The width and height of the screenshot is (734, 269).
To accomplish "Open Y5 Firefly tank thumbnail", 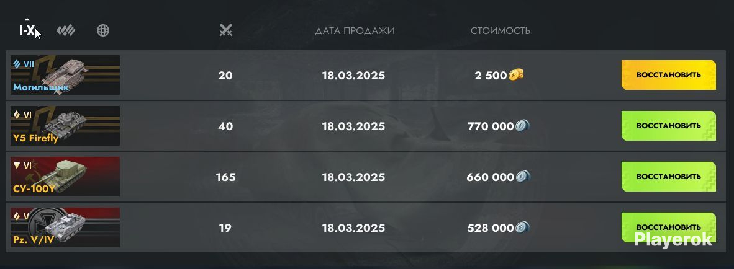I will click(65, 126).
